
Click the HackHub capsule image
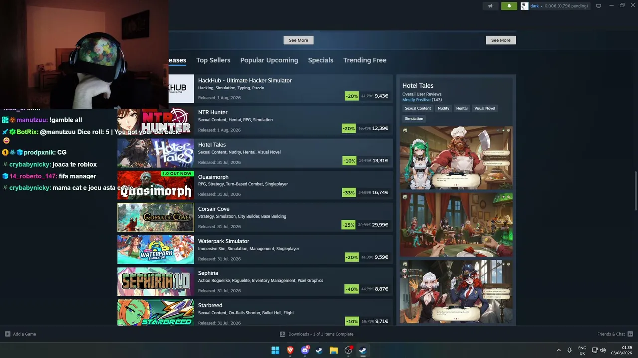click(181, 89)
